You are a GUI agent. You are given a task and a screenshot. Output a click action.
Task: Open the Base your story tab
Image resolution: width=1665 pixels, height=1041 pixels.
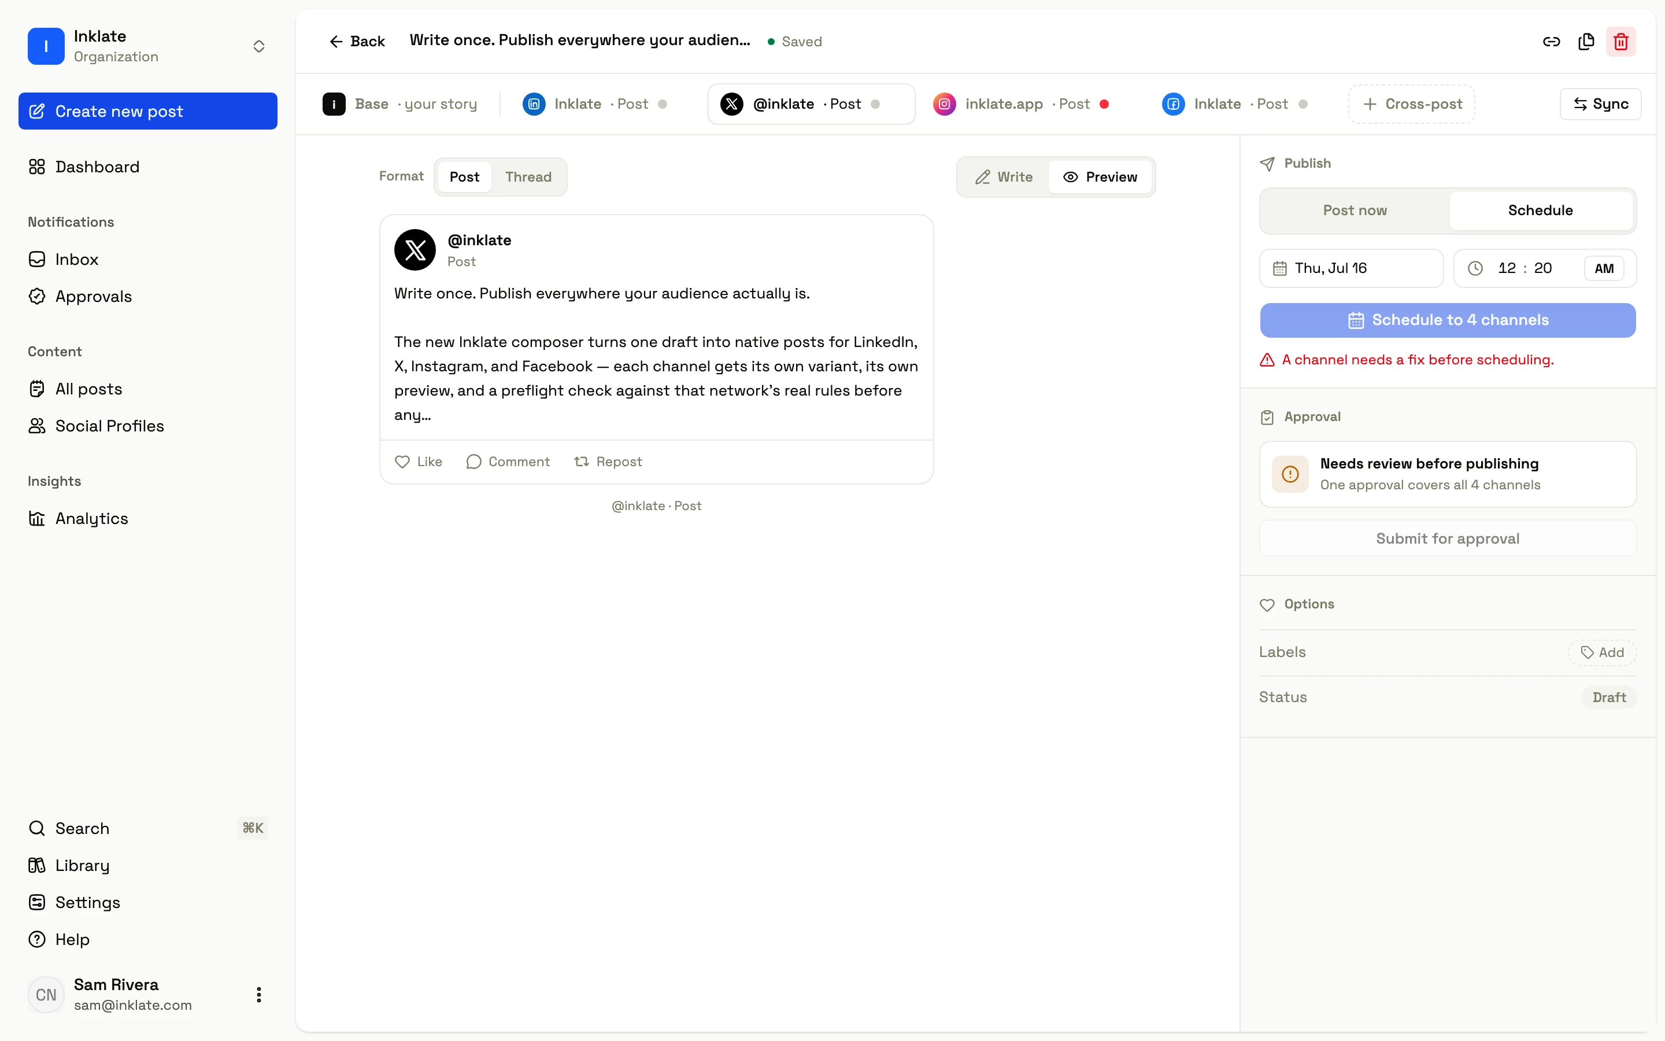[399, 104]
